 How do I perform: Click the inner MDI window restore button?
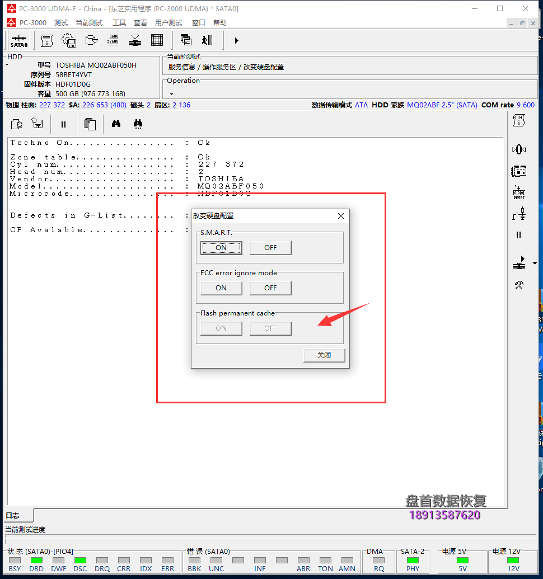tap(522, 23)
